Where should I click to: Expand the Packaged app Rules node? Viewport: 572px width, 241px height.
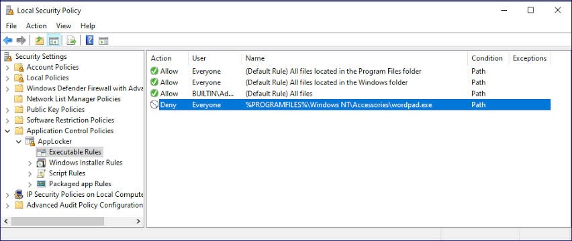click(30, 184)
